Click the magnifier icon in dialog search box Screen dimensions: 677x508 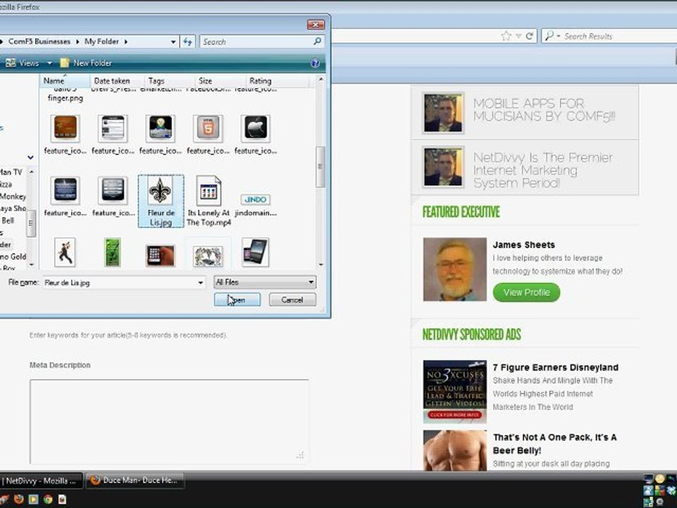(317, 41)
